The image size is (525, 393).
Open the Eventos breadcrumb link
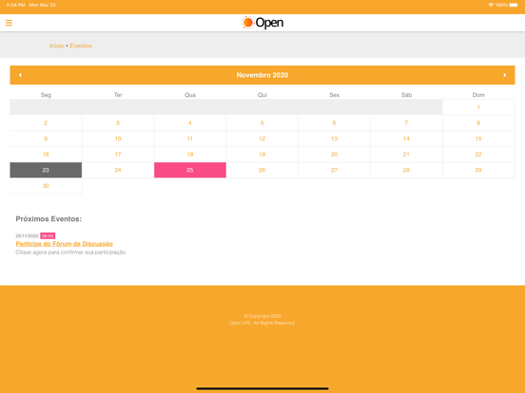coord(81,46)
